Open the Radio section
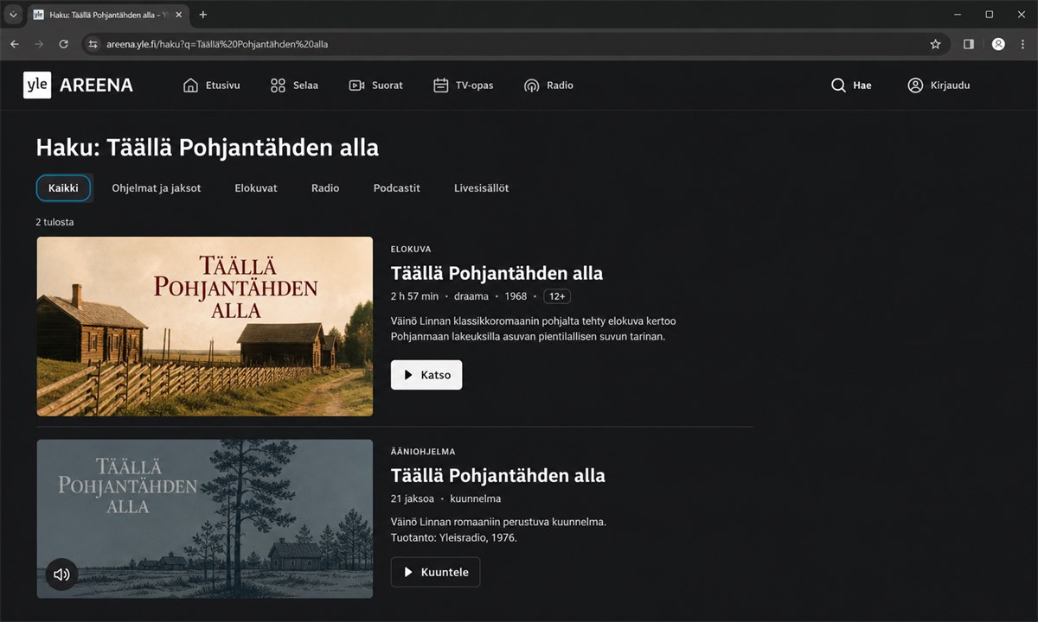The height and width of the screenshot is (622, 1038). (548, 86)
